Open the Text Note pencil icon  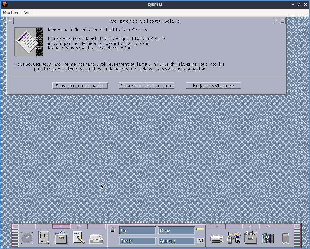click(79, 237)
